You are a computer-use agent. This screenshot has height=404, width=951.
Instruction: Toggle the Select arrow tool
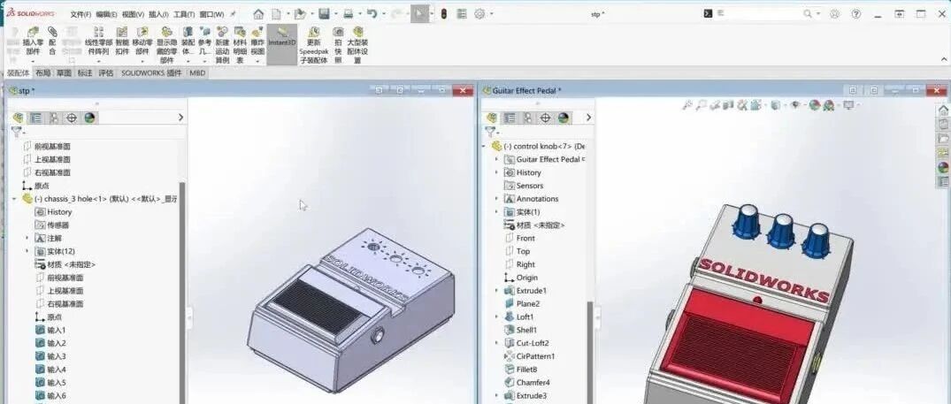[x=418, y=14]
